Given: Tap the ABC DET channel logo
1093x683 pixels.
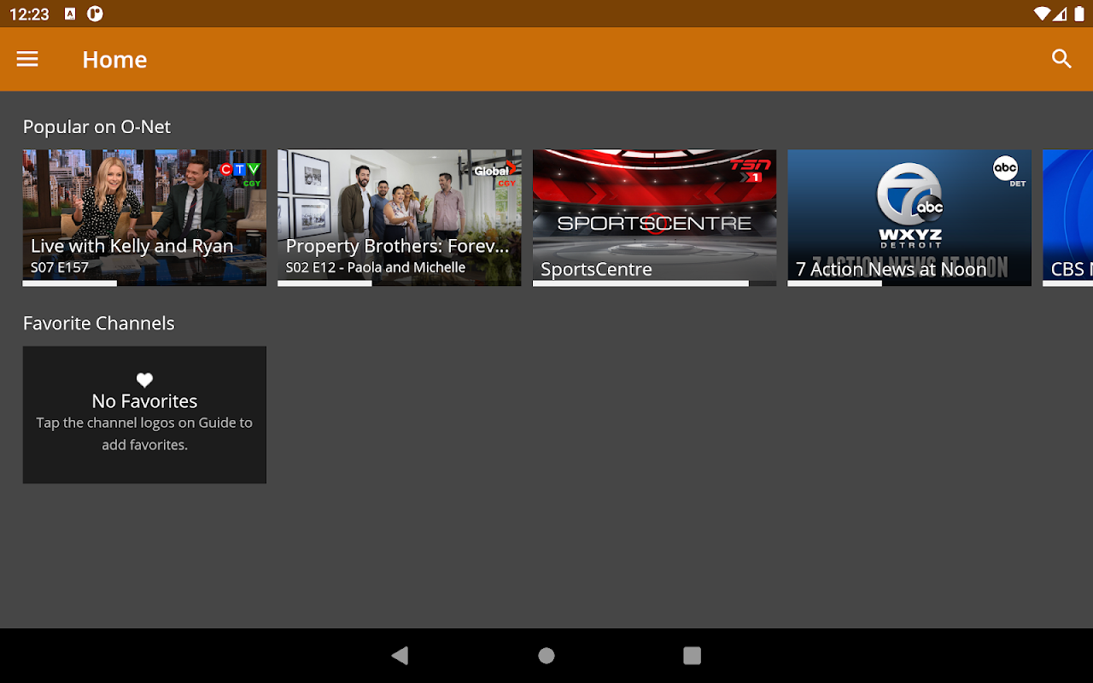Looking at the screenshot, I should coord(1008,171).
